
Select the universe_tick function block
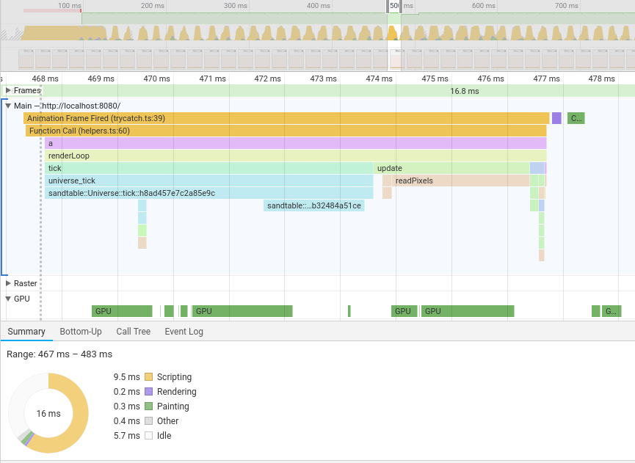coord(209,181)
